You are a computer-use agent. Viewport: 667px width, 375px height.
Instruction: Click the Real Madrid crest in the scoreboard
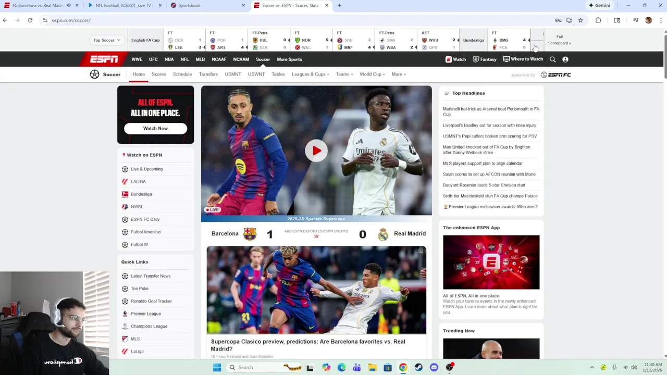(x=383, y=234)
